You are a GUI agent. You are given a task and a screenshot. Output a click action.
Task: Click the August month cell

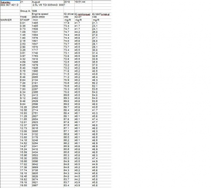48,2
